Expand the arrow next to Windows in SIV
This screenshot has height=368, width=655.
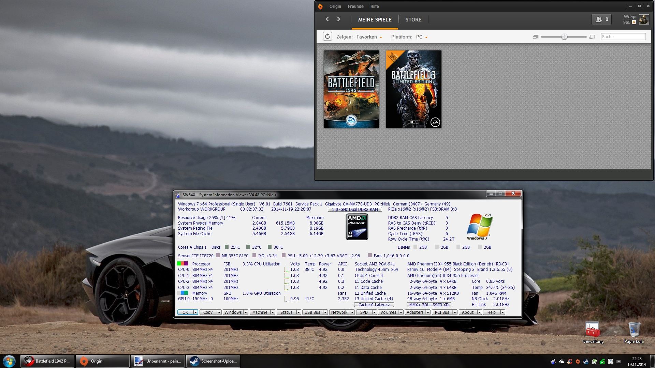(245, 312)
